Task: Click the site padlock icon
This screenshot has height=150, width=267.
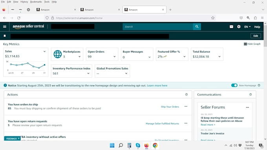Action: (x=53, y=18)
